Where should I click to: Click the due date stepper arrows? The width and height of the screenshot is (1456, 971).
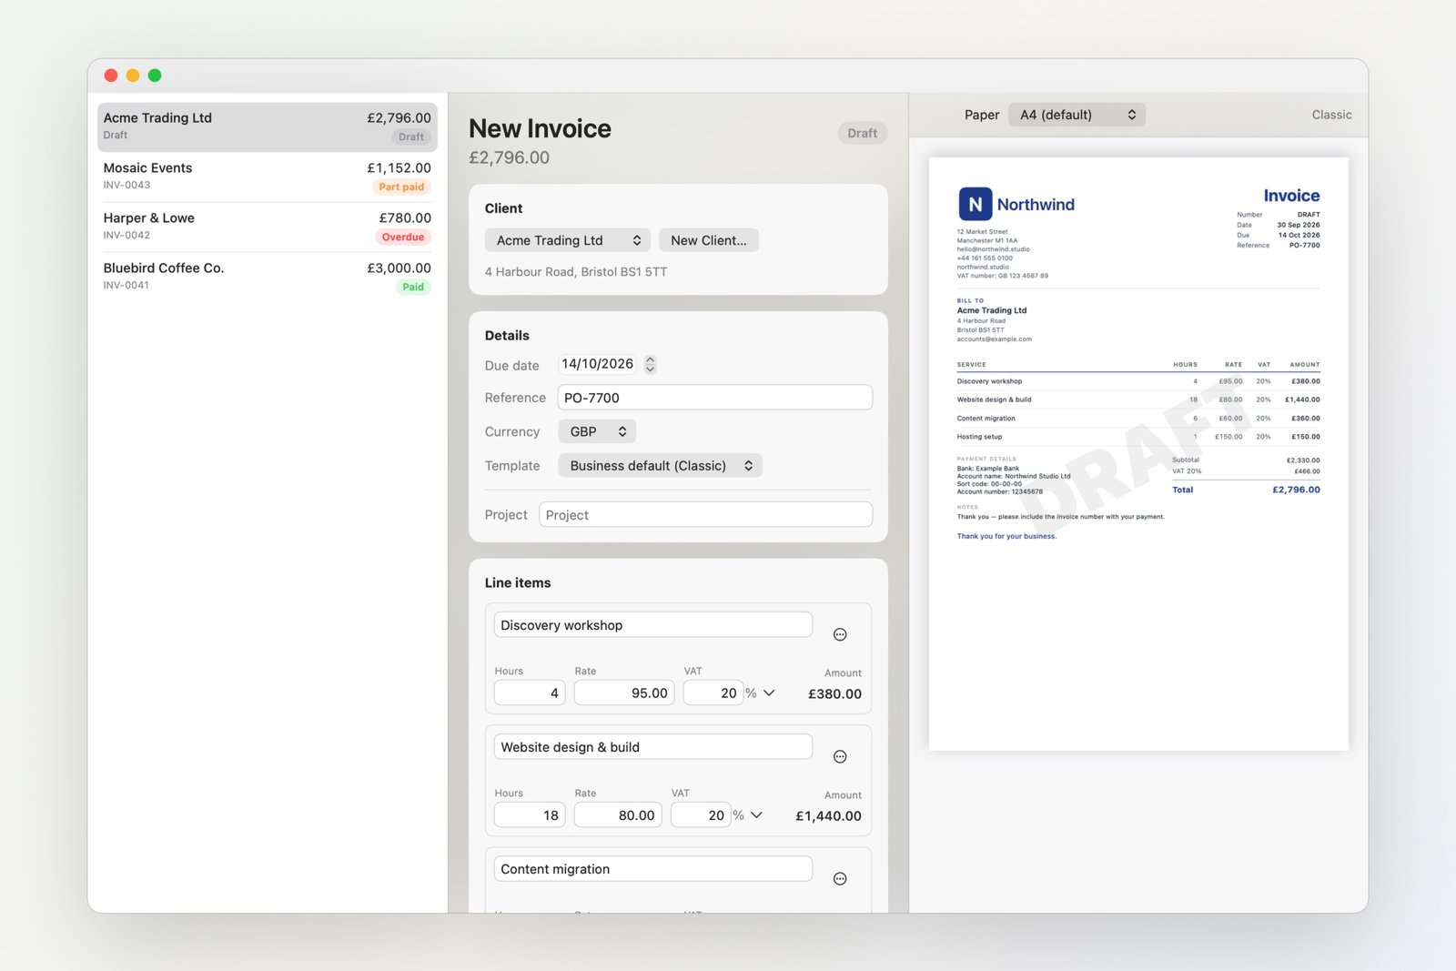point(650,364)
